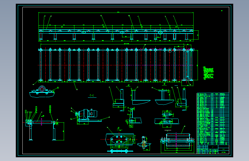Select the pillow block bearing detail view
This screenshot has height=161, width=249.
[42, 92]
